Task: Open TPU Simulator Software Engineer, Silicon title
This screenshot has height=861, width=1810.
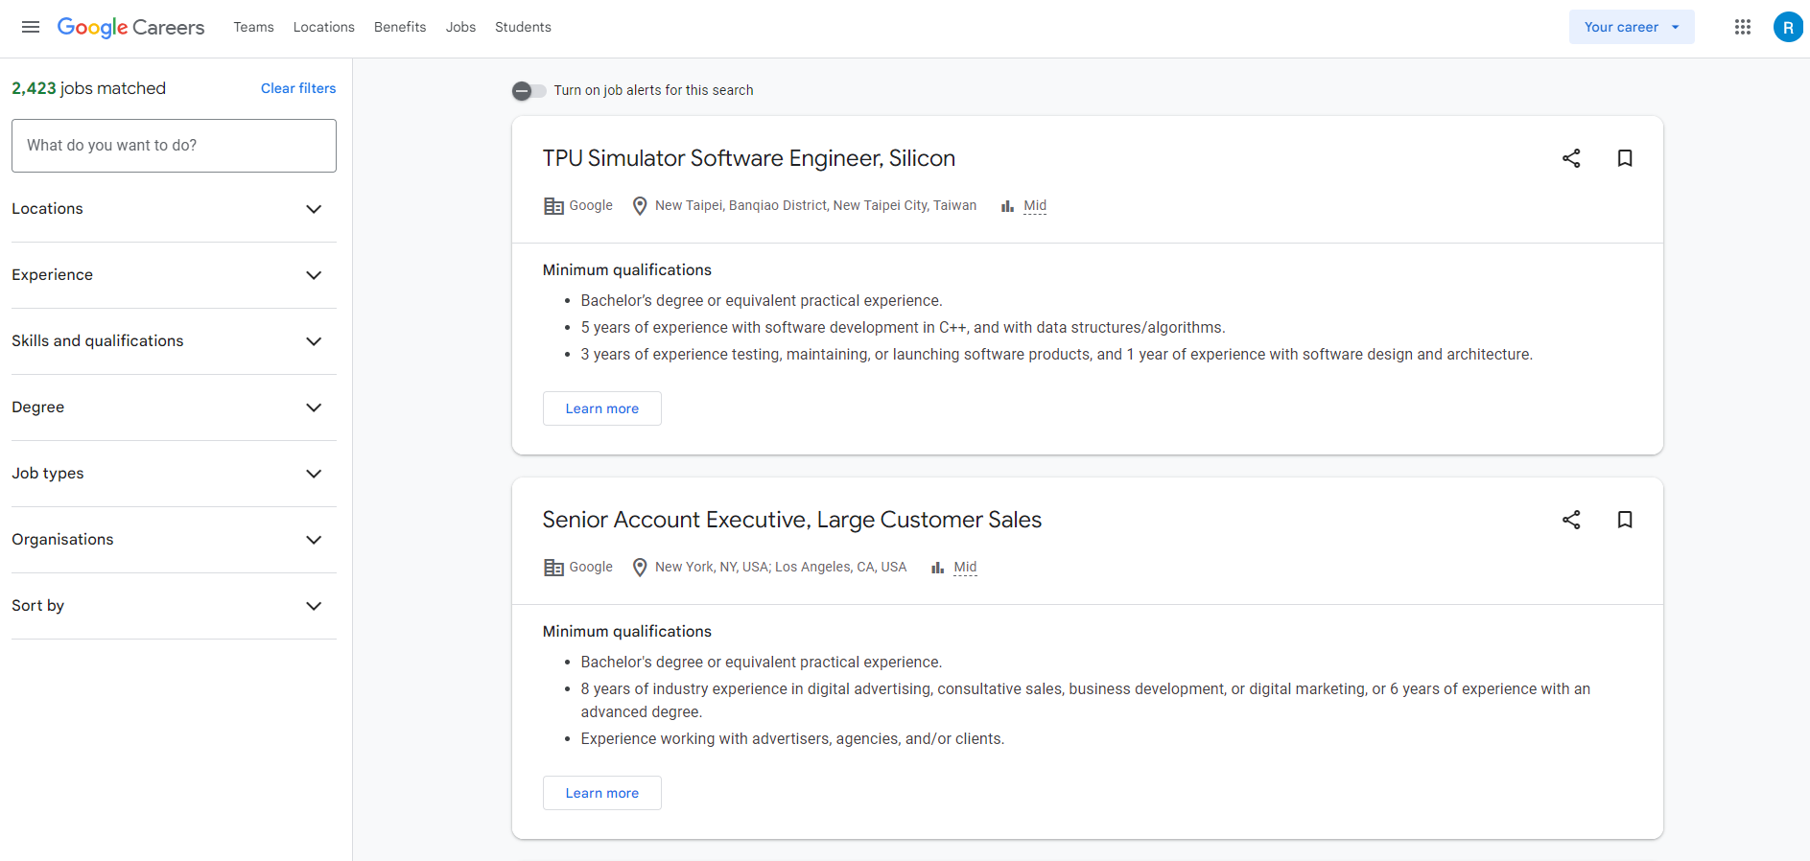Action: [x=749, y=158]
